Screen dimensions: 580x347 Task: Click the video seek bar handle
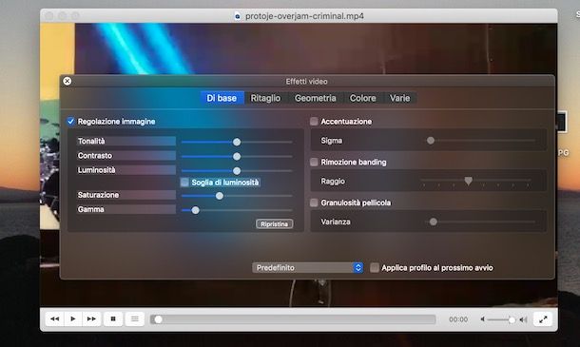point(159,319)
